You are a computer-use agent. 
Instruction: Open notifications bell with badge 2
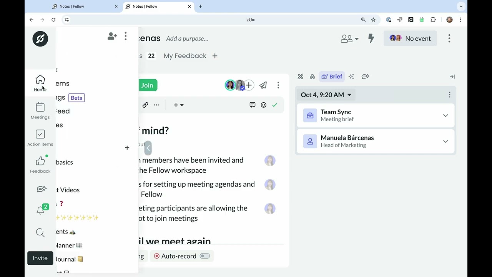click(41, 210)
